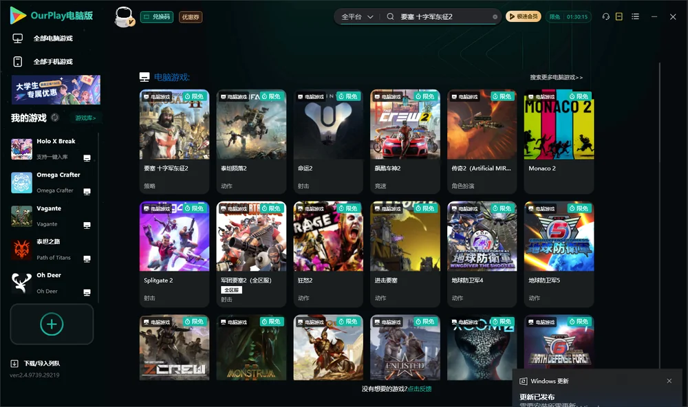This screenshot has height=407, width=688.
Task: Click the 兑换码 redeem code button
Action: [x=157, y=17]
